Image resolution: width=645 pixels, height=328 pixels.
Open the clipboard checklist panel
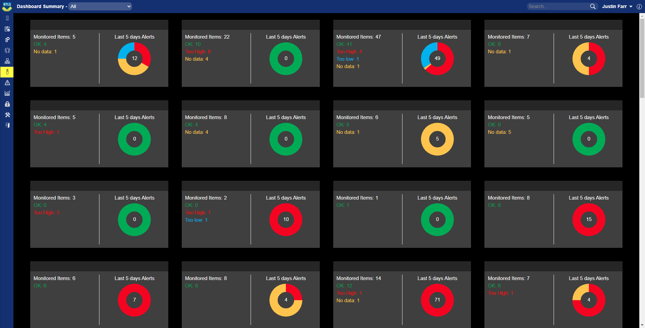pyautogui.click(x=7, y=29)
